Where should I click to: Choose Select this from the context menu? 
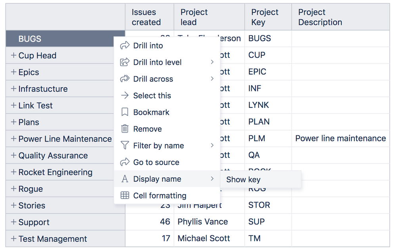[152, 96]
